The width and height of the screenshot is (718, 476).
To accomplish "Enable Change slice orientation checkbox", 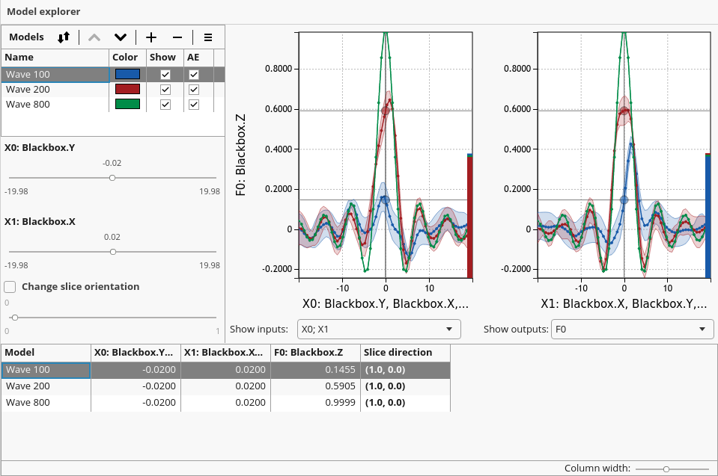I will (x=10, y=286).
